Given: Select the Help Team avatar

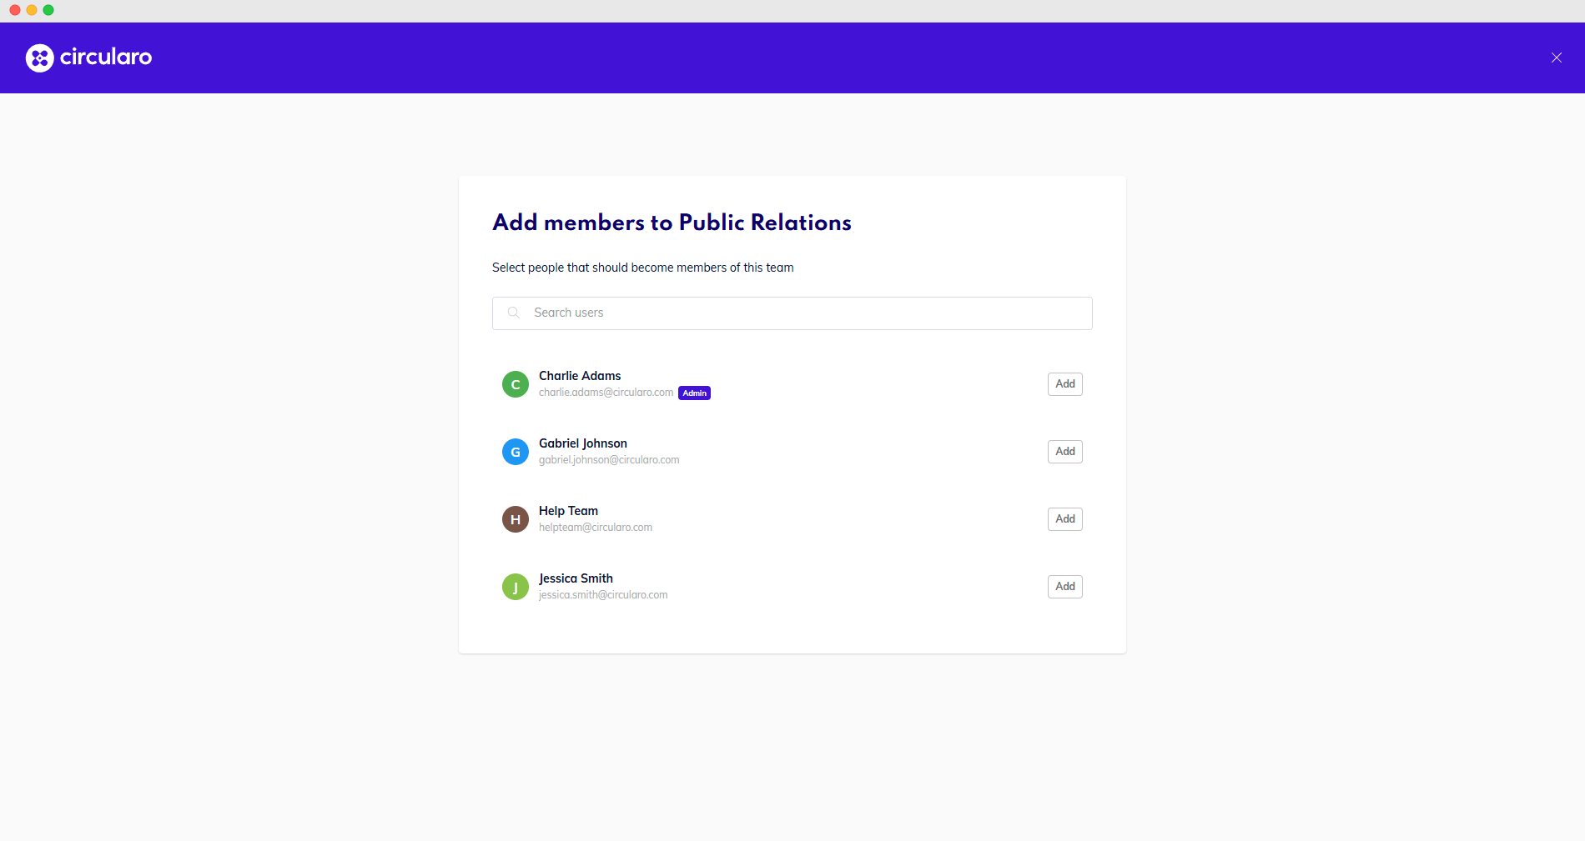Looking at the screenshot, I should (x=515, y=518).
